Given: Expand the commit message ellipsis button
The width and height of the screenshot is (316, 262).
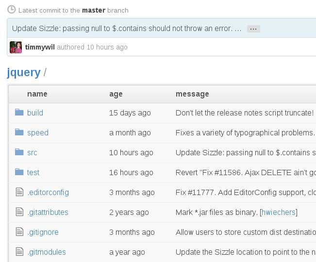Looking at the screenshot, I should [253, 29].
